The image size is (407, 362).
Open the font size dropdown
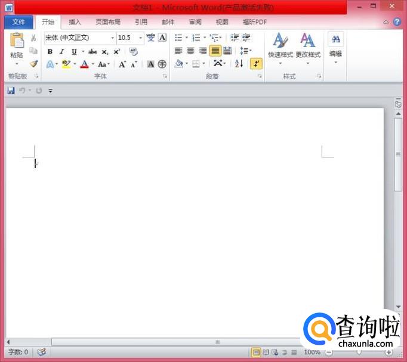140,38
